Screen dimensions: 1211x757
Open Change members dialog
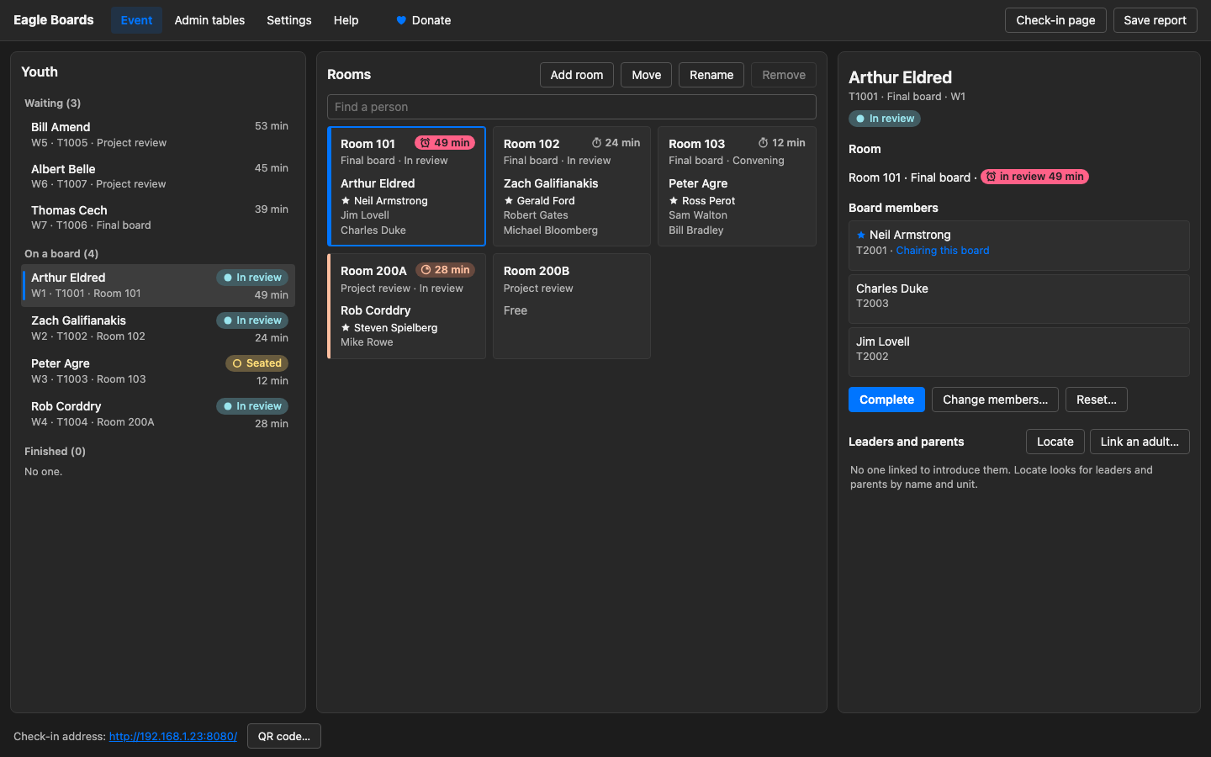[x=996, y=400]
